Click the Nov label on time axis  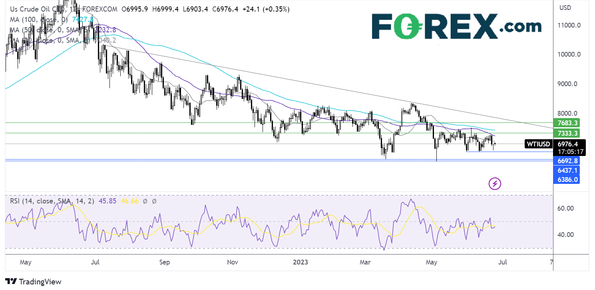click(232, 262)
